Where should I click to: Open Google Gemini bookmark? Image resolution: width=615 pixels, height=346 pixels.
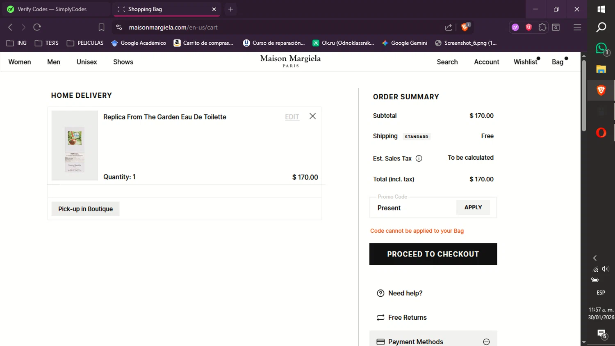[x=404, y=43]
